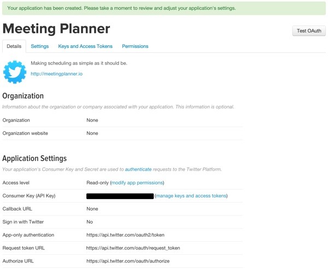Select the app description text 'Making scheduling as simple'
Viewport: 328px width, 269px height.
tap(79, 63)
